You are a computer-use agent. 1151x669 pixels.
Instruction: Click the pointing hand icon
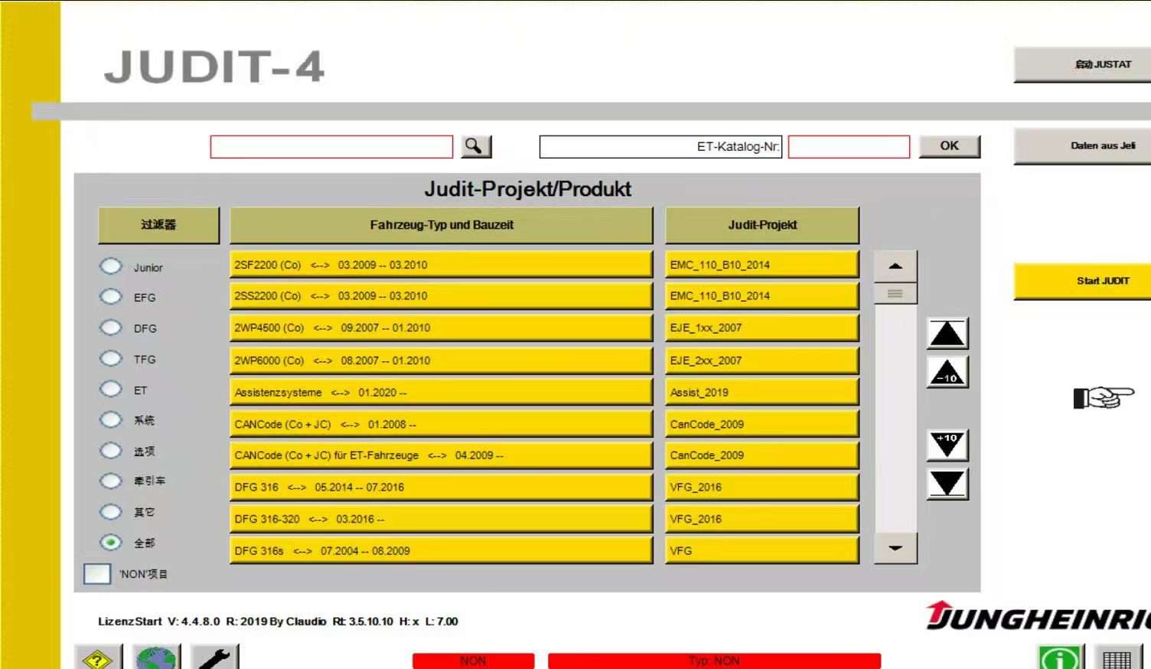pyautogui.click(x=1104, y=397)
